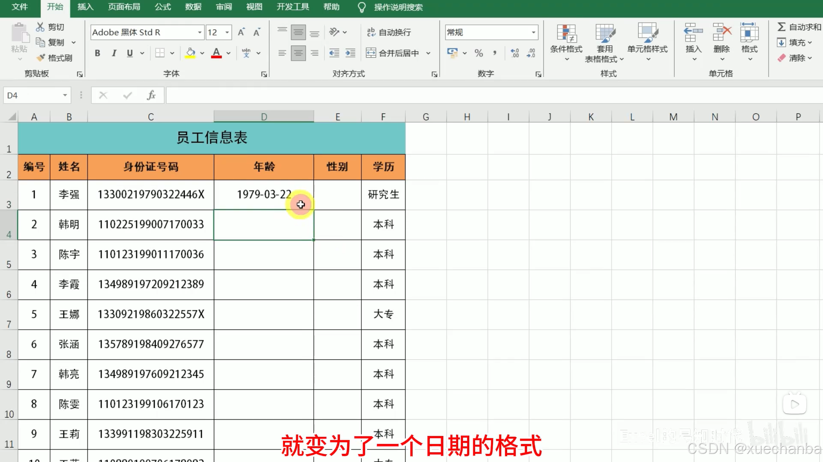823x462 pixels.
Task: Click the AutoSum sigma icon
Action: coord(781,27)
